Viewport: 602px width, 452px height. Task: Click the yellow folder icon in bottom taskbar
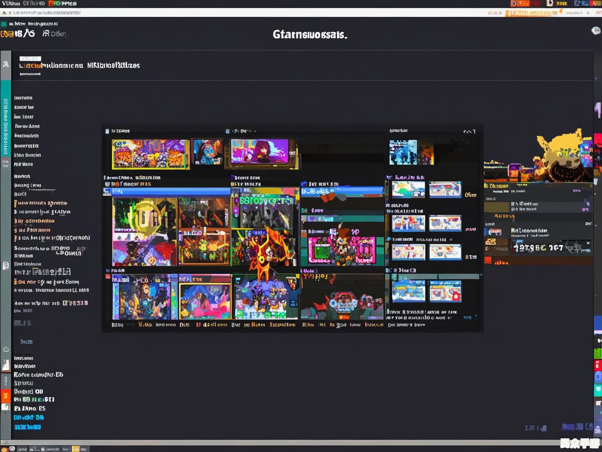[x=76, y=449]
